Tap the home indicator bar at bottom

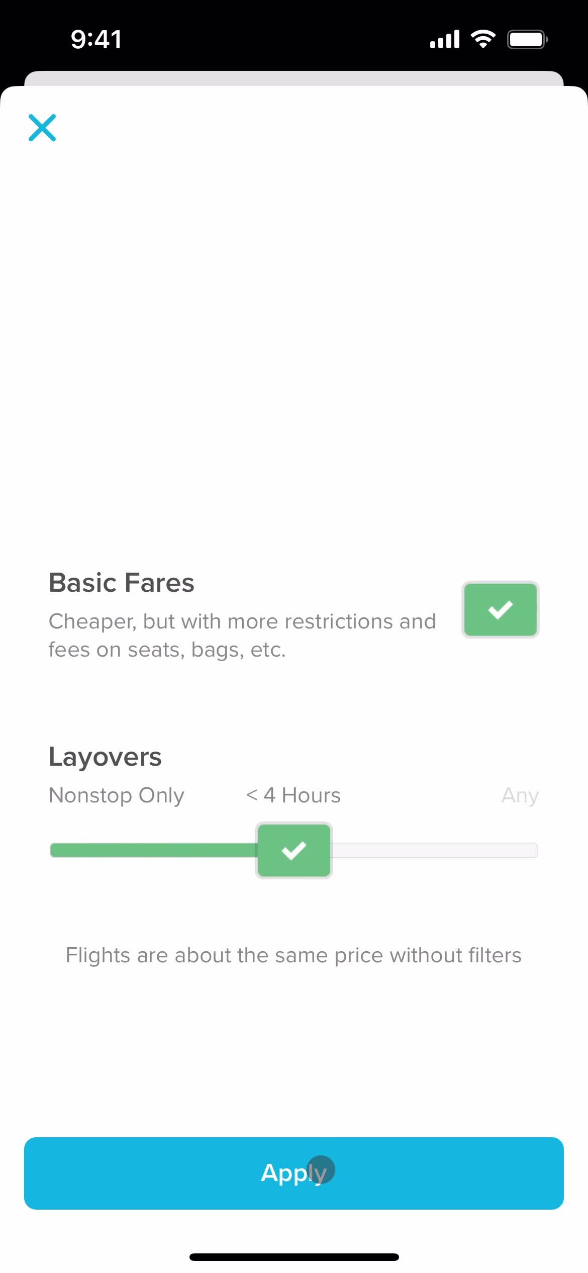click(294, 1257)
